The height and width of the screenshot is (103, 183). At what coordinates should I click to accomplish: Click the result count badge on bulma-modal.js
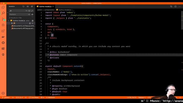[x=33, y=21]
